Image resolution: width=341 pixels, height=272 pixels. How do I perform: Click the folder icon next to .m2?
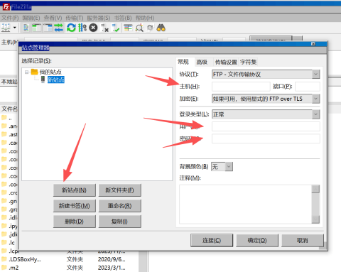pos(4,268)
